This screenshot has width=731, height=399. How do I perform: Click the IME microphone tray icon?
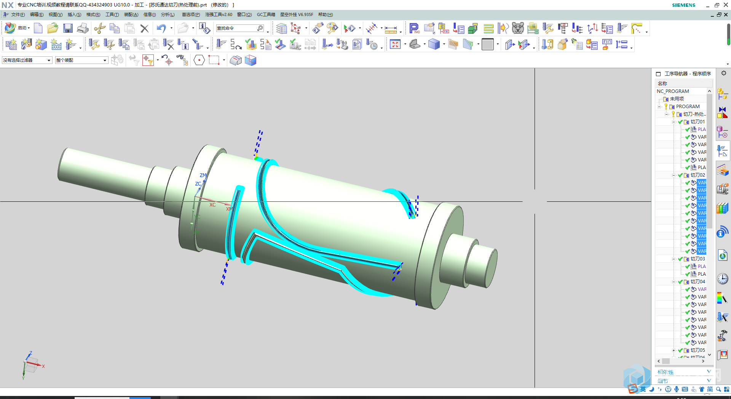click(677, 389)
